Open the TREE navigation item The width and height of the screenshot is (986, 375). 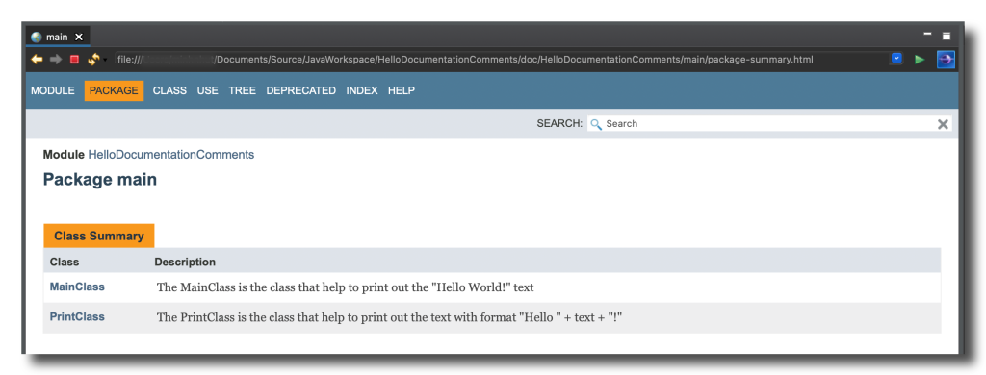242,90
